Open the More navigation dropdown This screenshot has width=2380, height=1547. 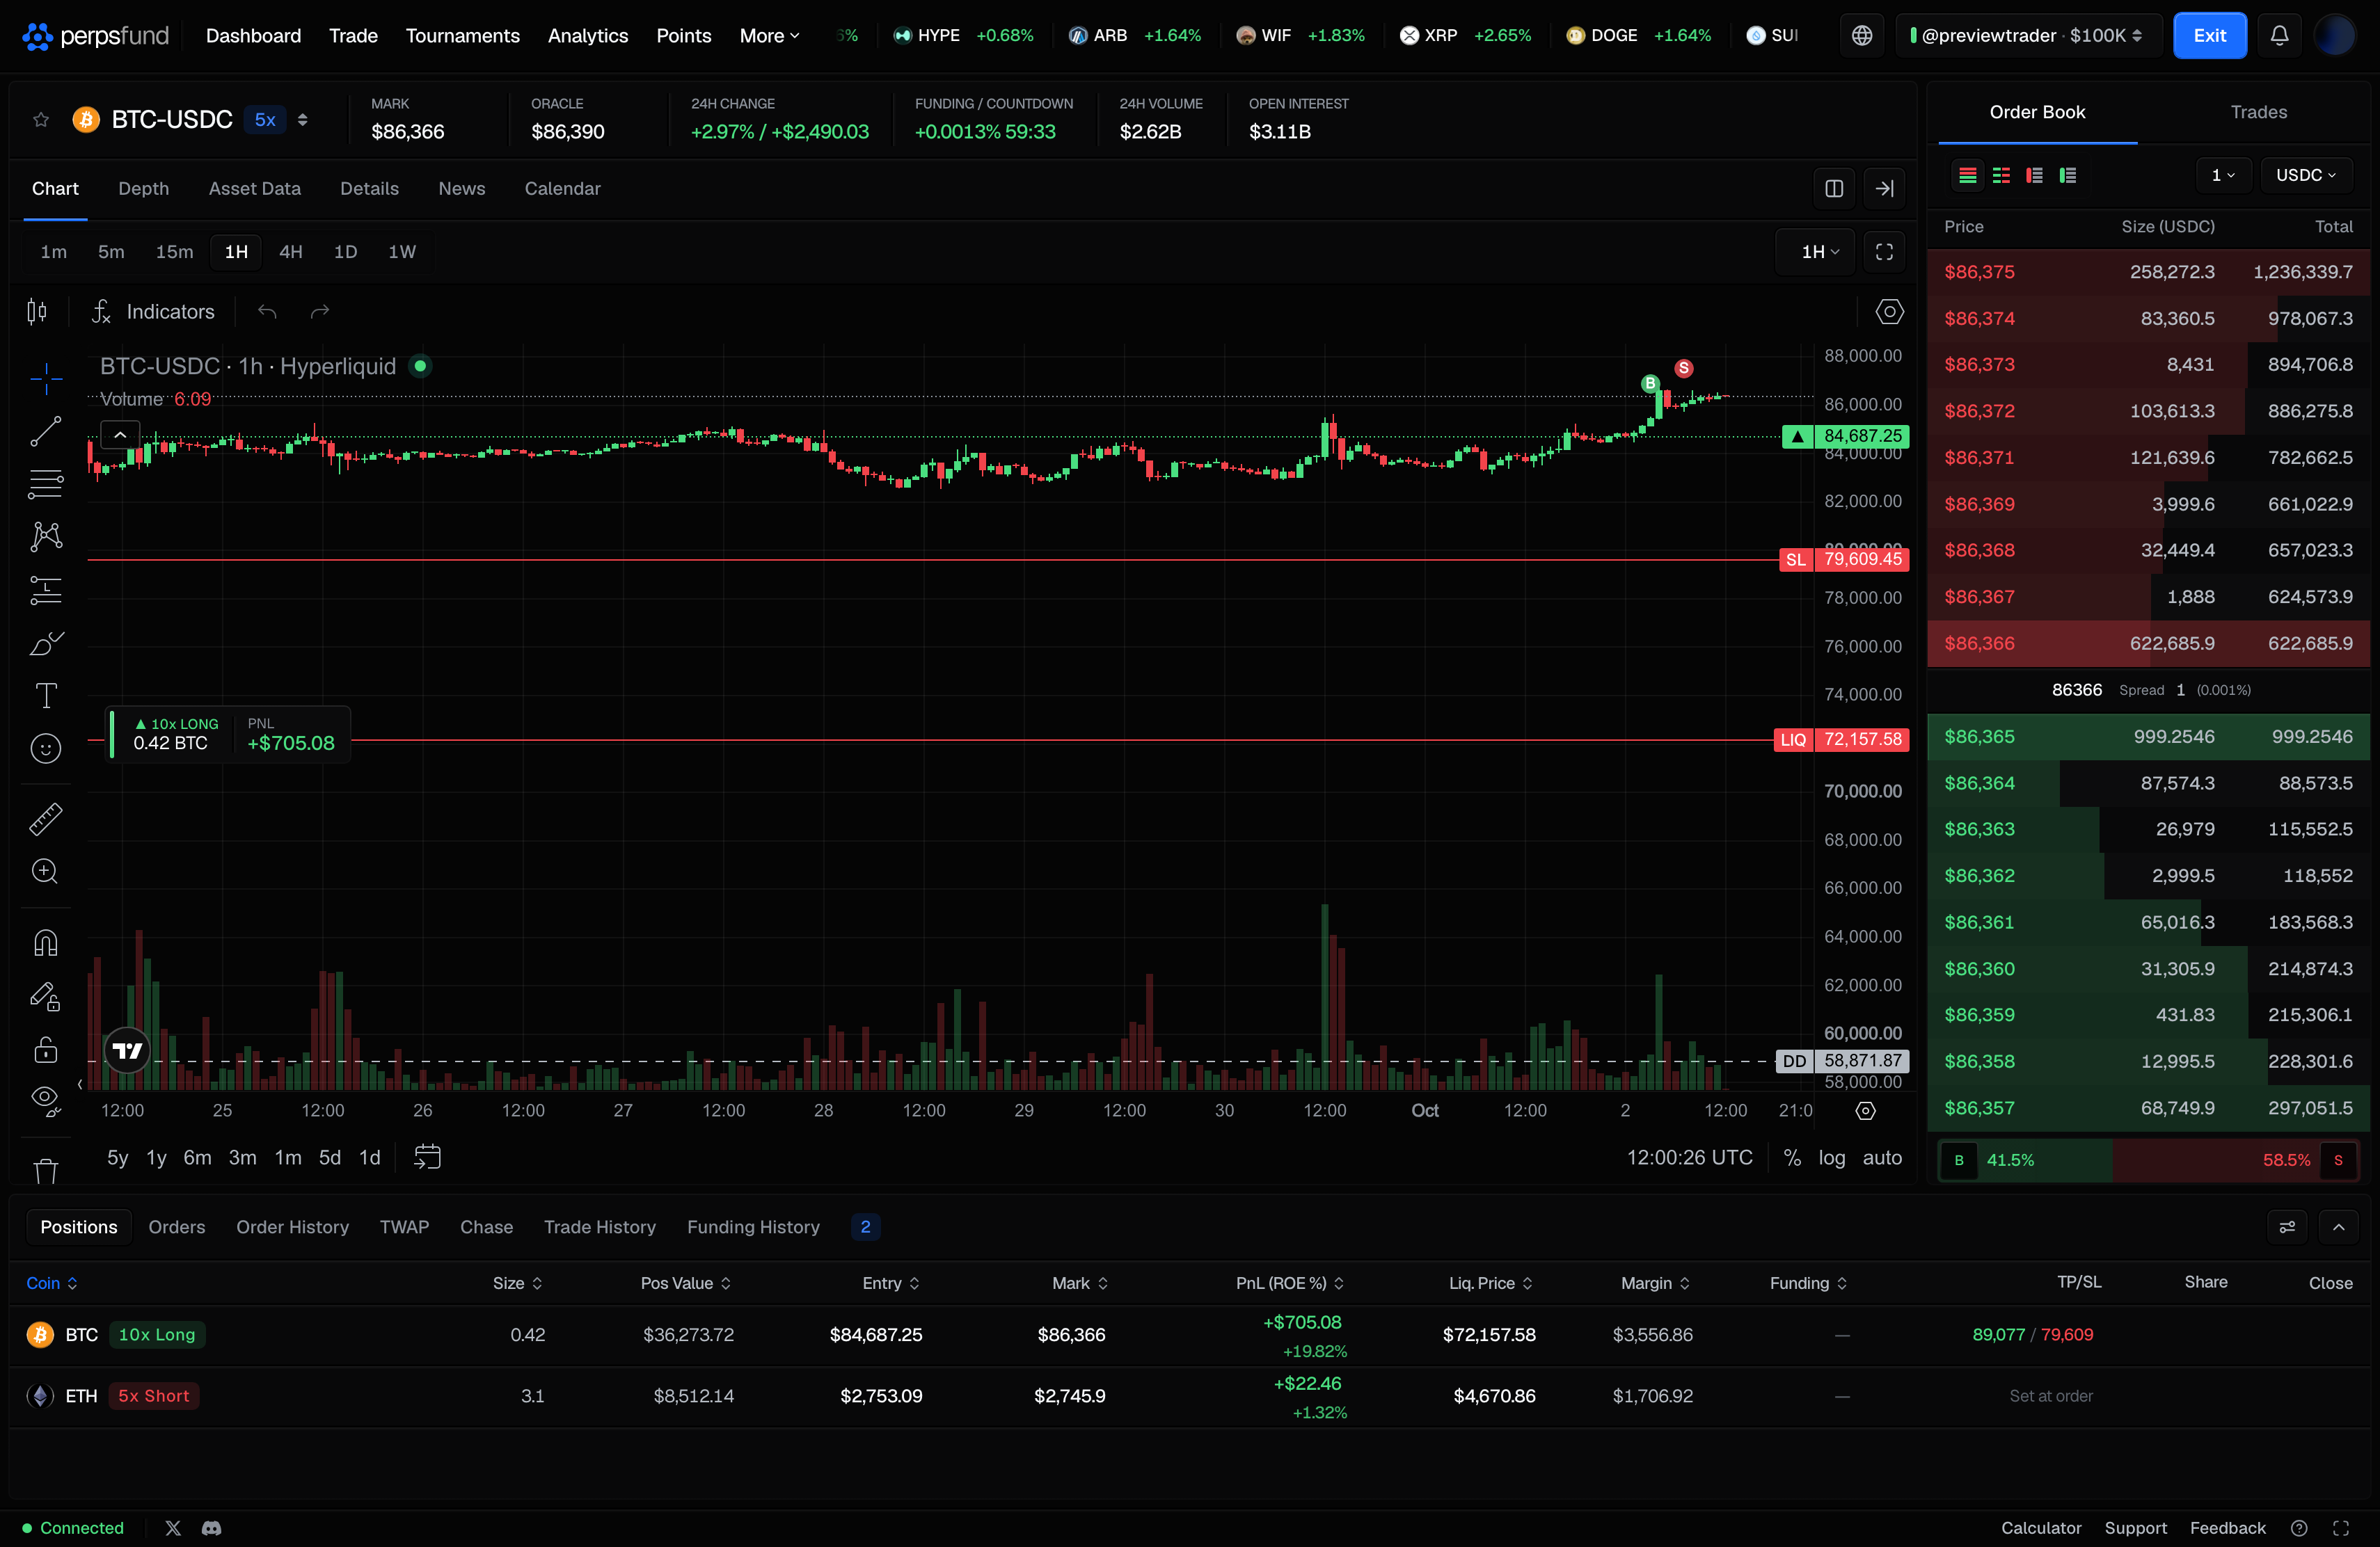coord(769,36)
